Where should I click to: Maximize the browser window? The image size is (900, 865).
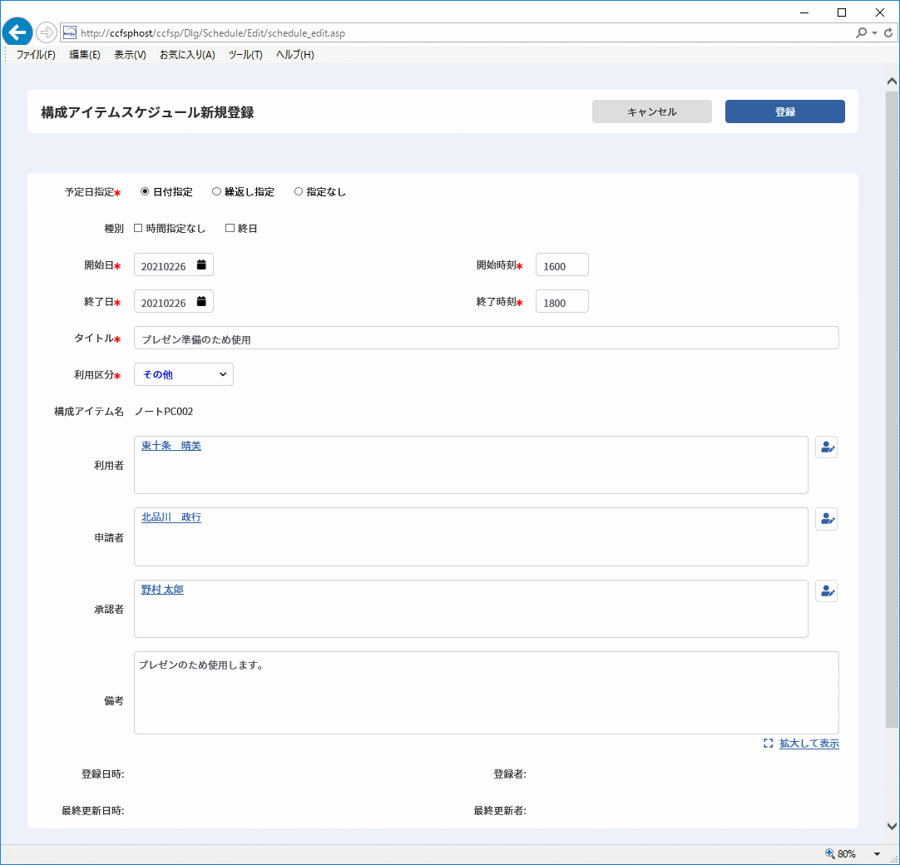[842, 12]
